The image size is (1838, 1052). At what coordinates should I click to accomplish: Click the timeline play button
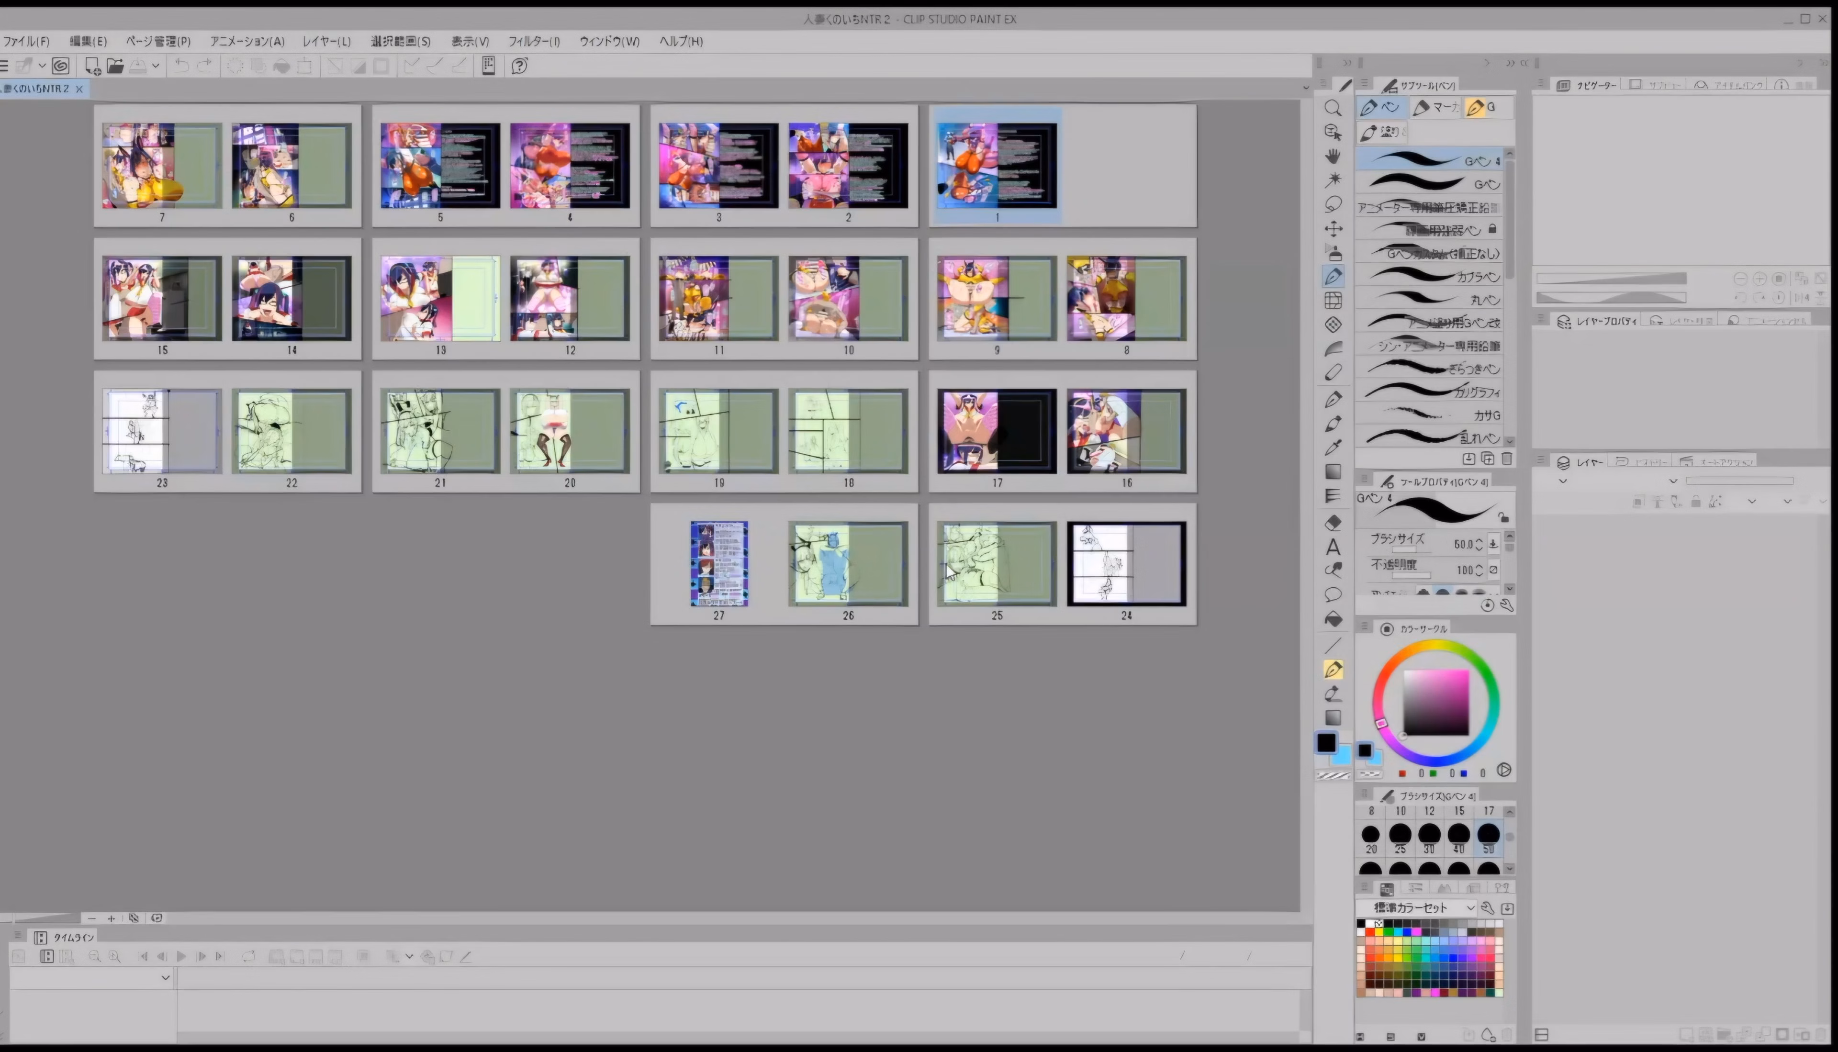tap(181, 957)
